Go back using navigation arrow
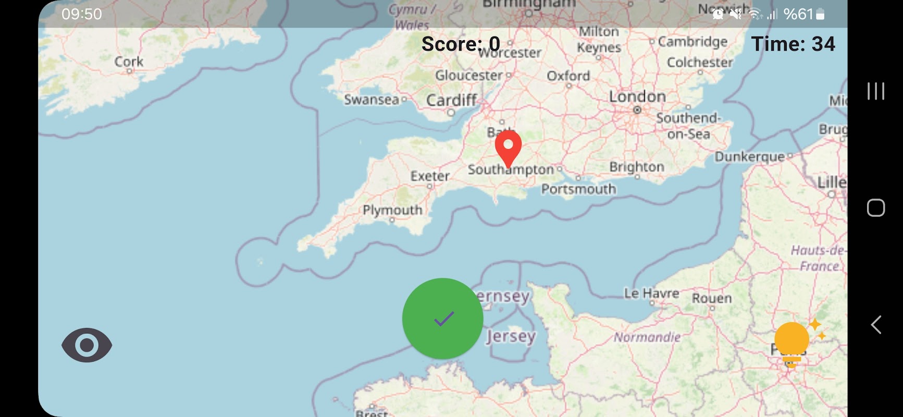 tap(876, 325)
